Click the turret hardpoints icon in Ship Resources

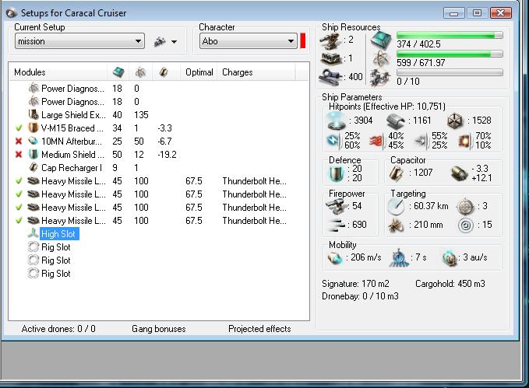[330, 40]
